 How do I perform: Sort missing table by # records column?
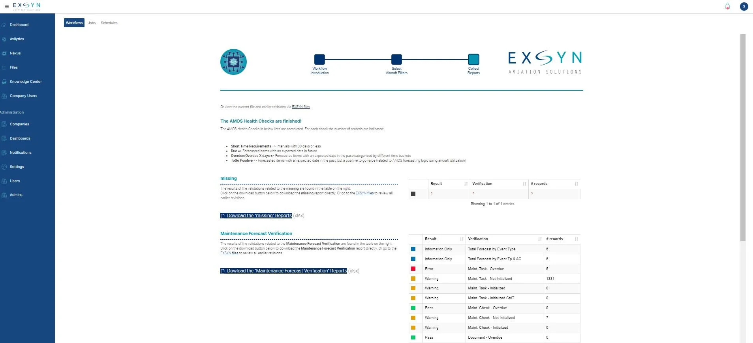(554, 184)
